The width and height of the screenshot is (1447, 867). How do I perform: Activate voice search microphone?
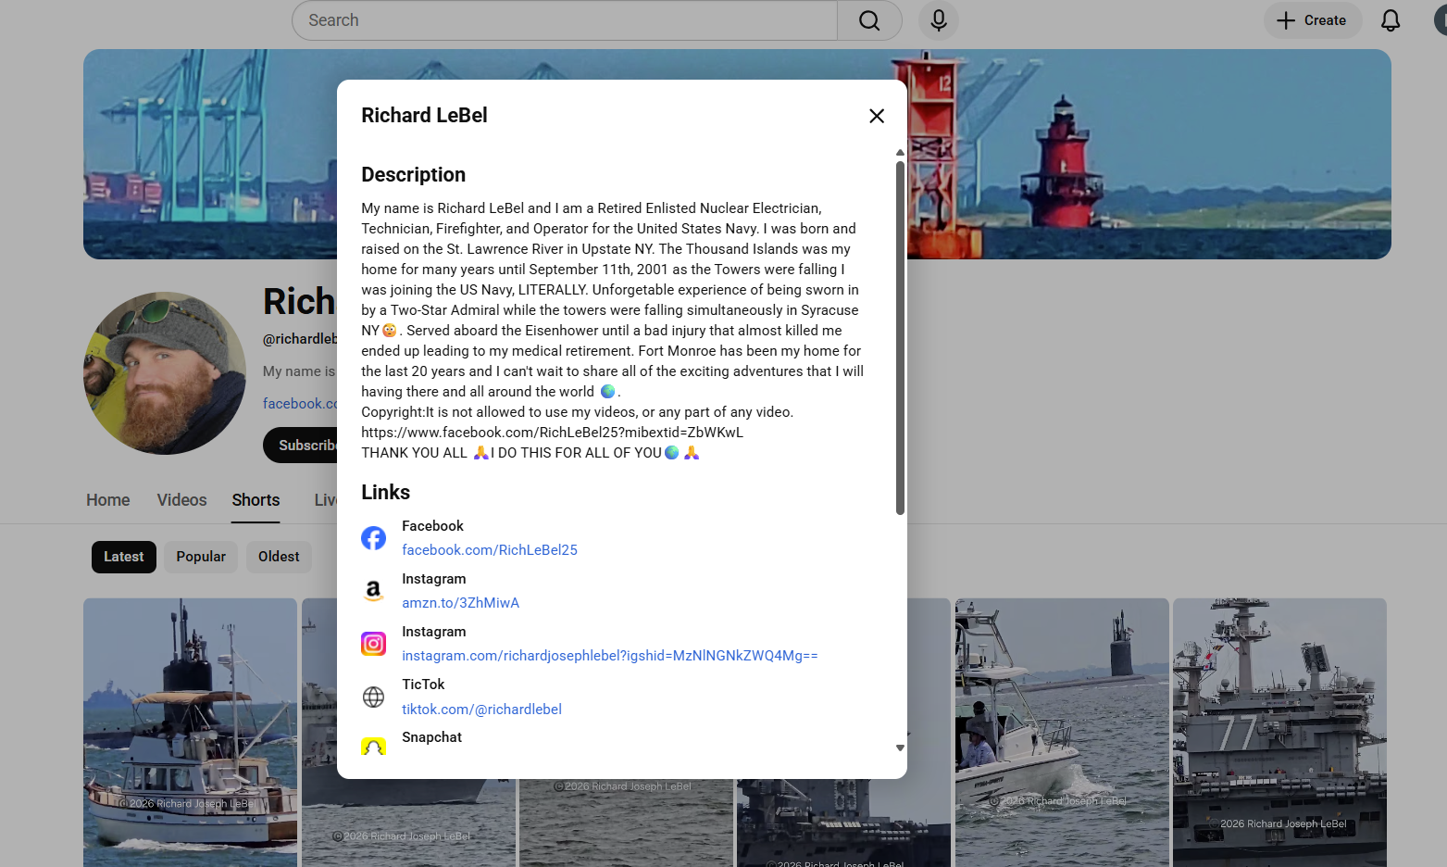938,20
